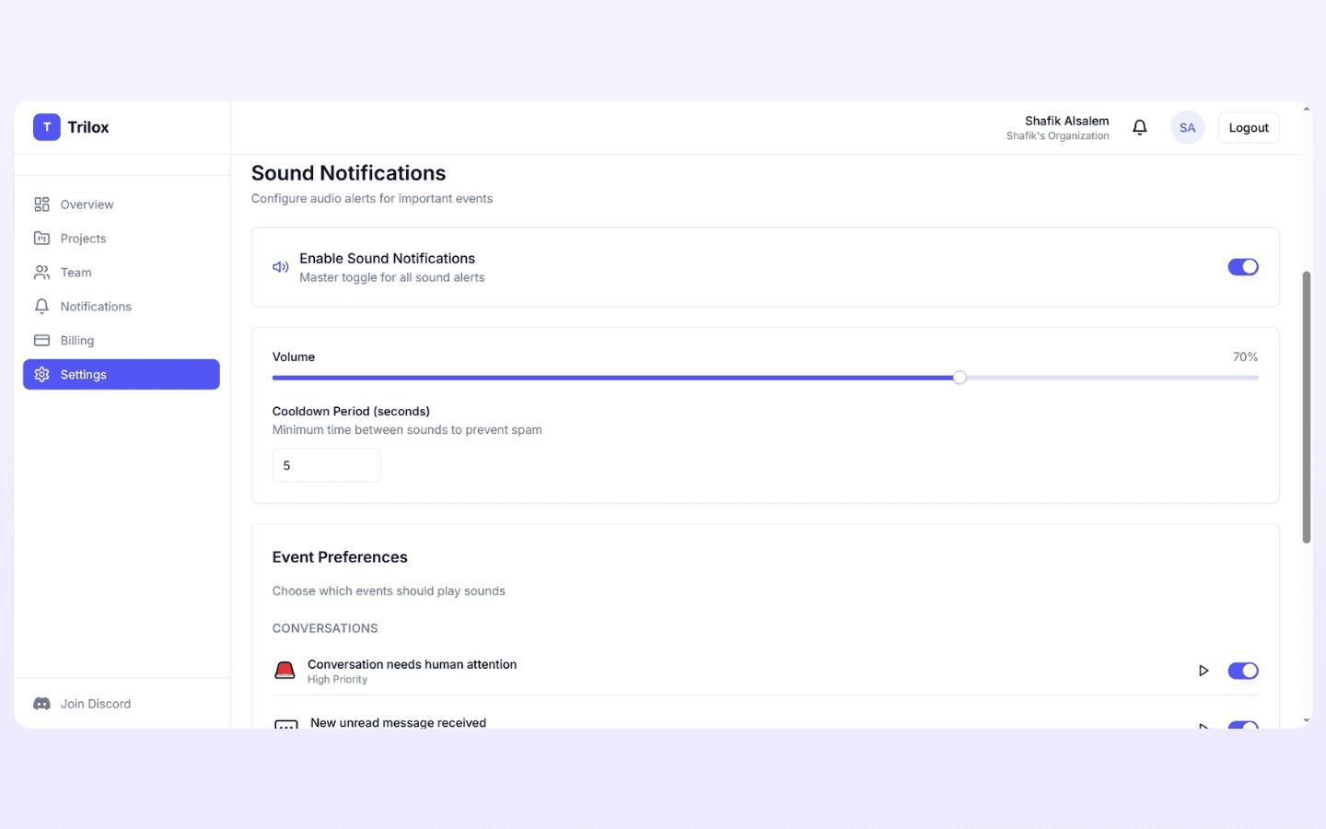The height and width of the screenshot is (829, 1326).
Task: Click the speaker icon beside Enable Sound Notifications
Action: pyautogui.click(x=281, y=266)
